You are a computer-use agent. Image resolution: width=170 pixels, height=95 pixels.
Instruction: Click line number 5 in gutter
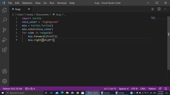coord(16,33)
